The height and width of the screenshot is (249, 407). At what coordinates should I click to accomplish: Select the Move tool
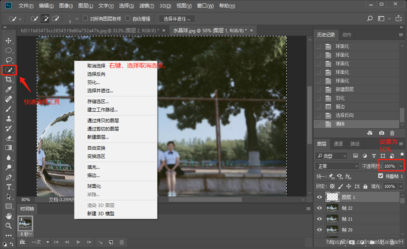(x=9, y=41)
